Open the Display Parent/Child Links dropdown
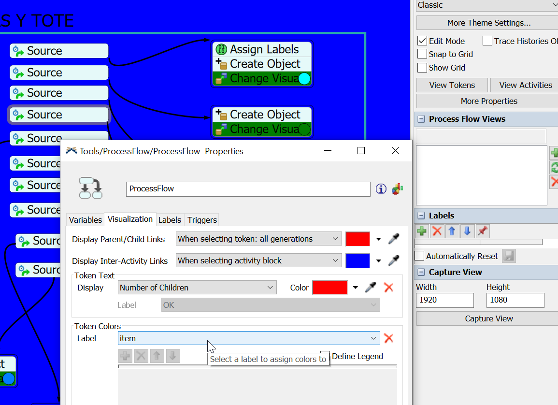The height and width of the screenshot is (405, 558). click(259, 239)
